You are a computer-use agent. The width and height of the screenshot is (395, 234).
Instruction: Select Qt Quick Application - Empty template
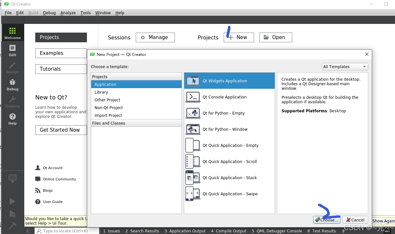click(x=230, y=145)
